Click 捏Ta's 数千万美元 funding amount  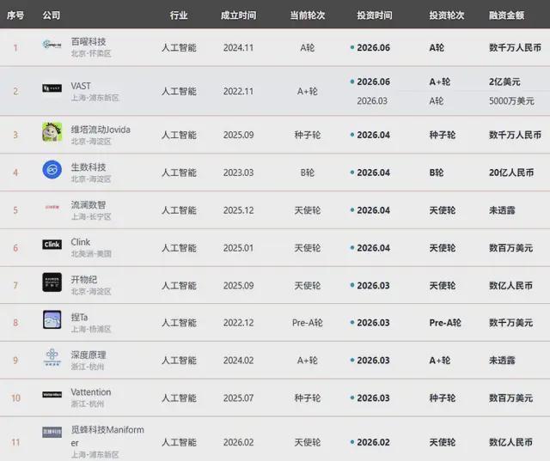(x=511, y=323)
